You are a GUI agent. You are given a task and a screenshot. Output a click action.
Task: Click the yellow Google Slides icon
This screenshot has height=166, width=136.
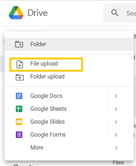point(19,122)
